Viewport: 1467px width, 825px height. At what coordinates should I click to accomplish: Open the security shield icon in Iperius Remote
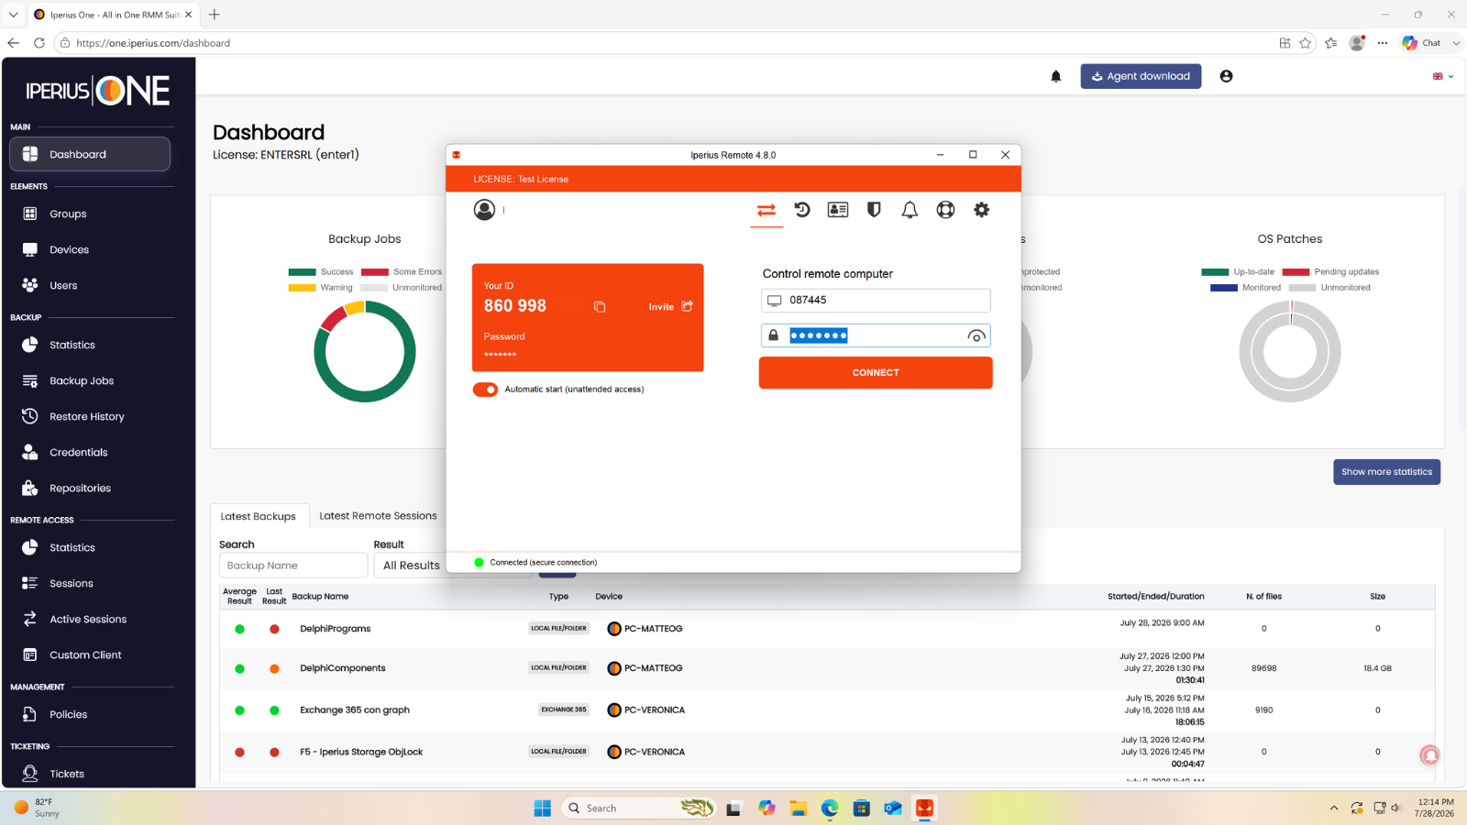click(x=874, y=210)
